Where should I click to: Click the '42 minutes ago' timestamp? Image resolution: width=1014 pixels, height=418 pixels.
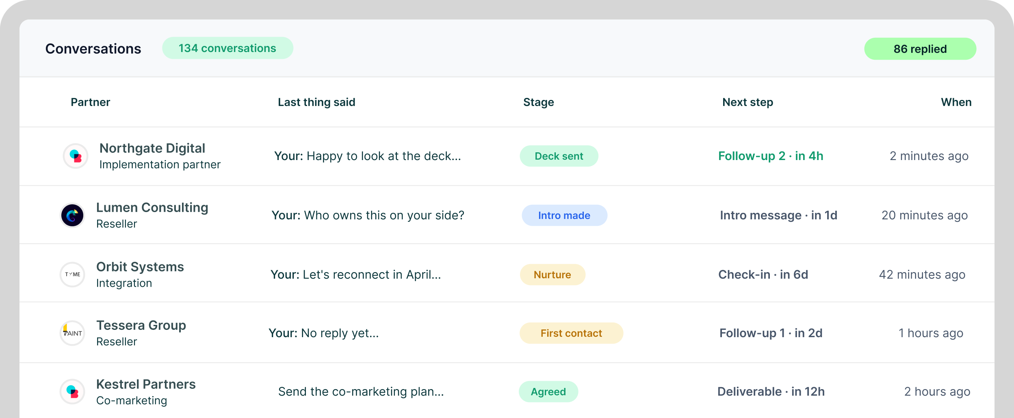(x=922, y=275)
